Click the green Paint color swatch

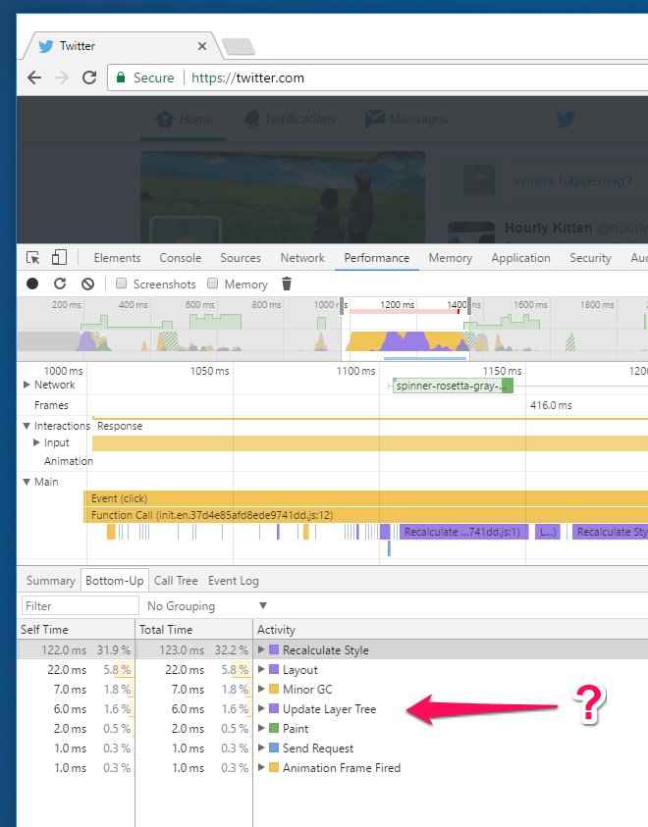pos(274,728)
